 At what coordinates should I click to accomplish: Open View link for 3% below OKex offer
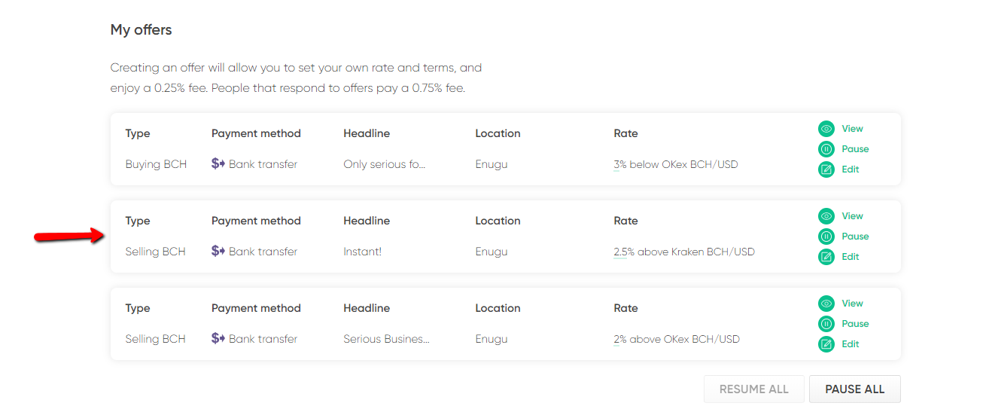click(x=853, y=129)
